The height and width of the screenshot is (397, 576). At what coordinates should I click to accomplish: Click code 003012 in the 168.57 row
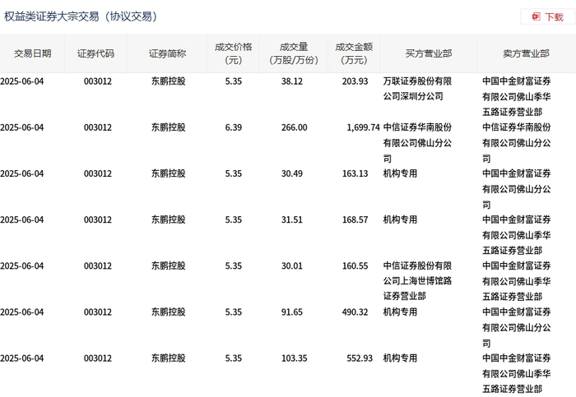tap(98, 219)
